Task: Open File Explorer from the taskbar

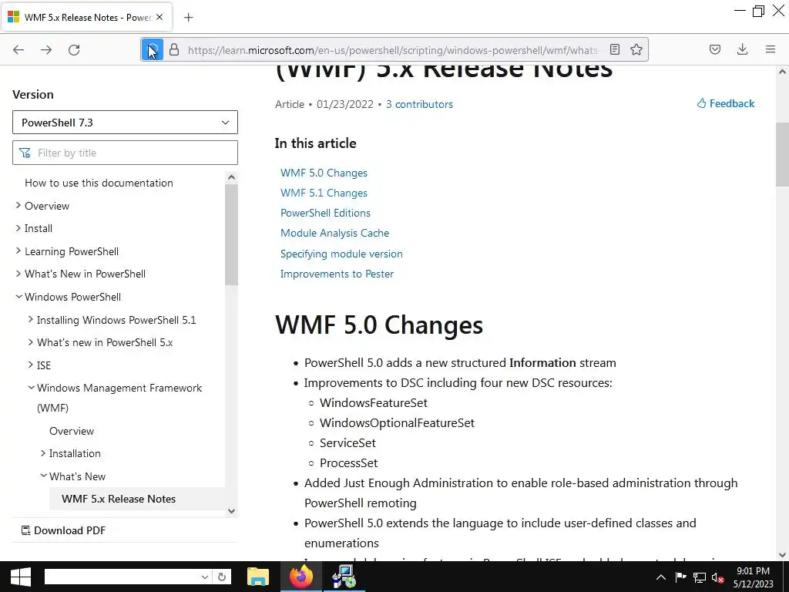Action: 257,577
